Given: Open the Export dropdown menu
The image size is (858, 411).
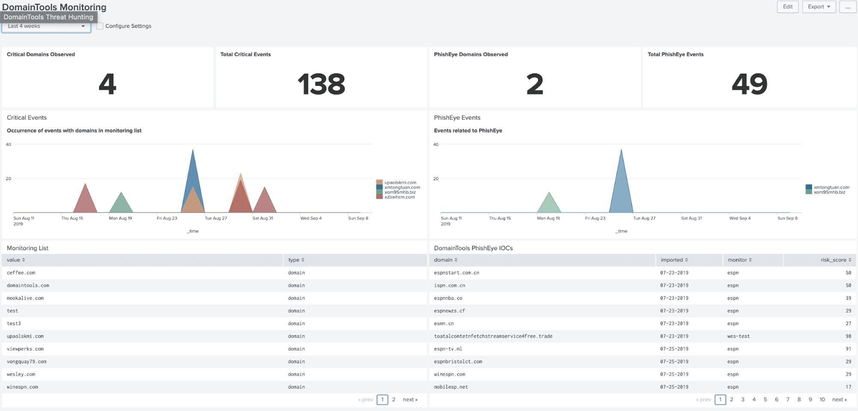Looking at the screenshot, I should pos(819,7).
